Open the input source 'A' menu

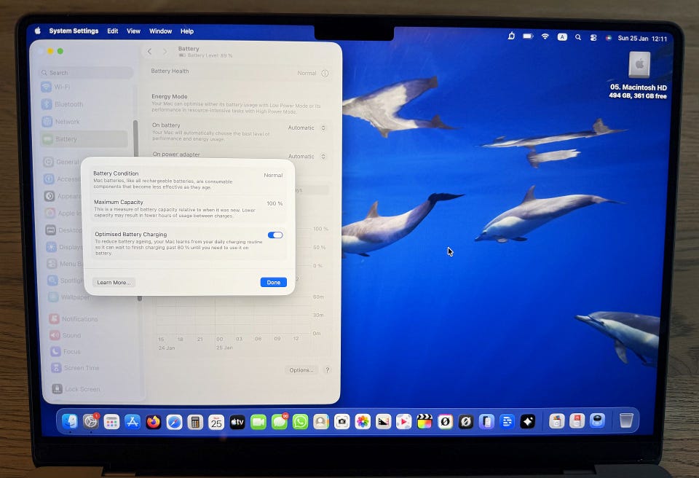tap(562, 37)
